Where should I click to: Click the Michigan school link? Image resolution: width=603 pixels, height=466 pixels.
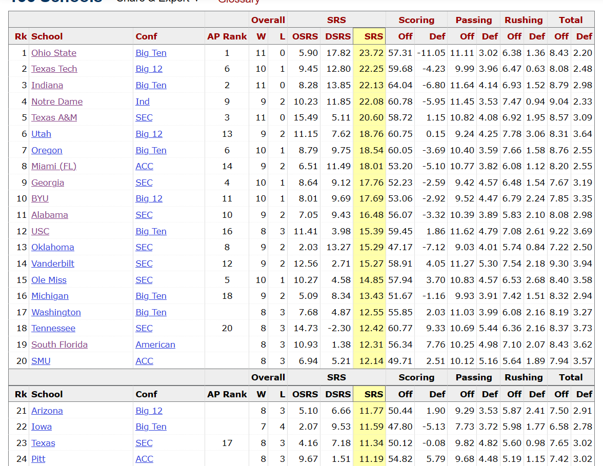point(50,296)
